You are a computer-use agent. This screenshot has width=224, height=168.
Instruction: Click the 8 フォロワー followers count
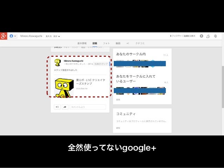click(x=176, y=36)
